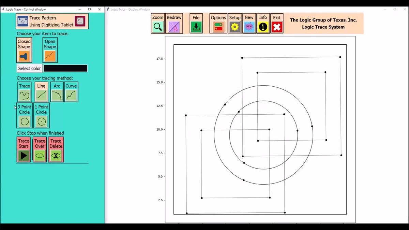Viewport: 409px width, 230px height.
Task: Open the File menu
Action: point(196,23)
